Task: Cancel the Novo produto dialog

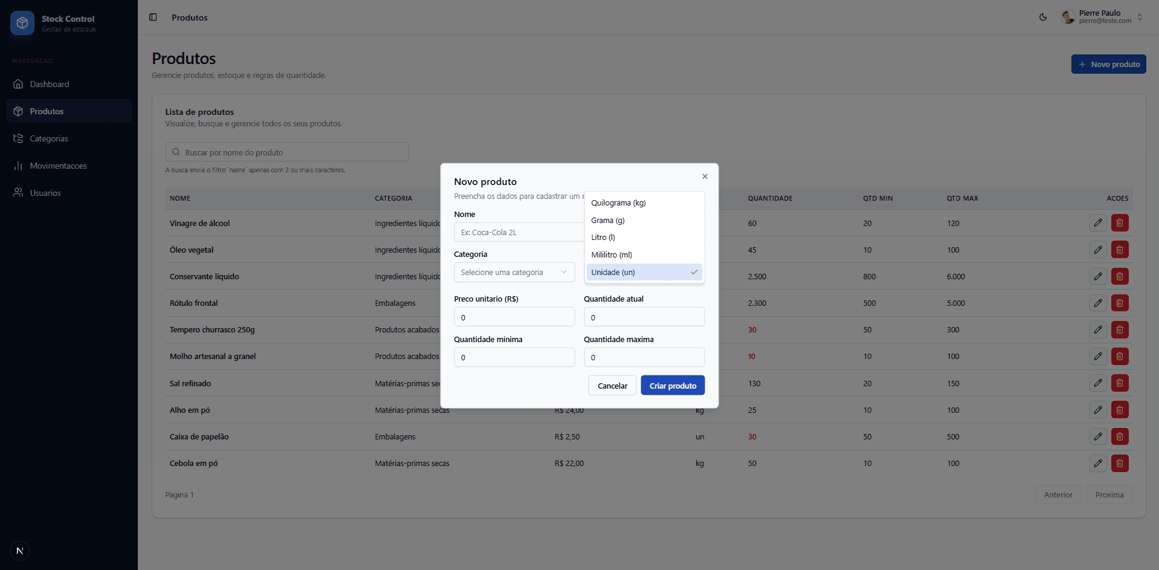Action: click(612, 385)
